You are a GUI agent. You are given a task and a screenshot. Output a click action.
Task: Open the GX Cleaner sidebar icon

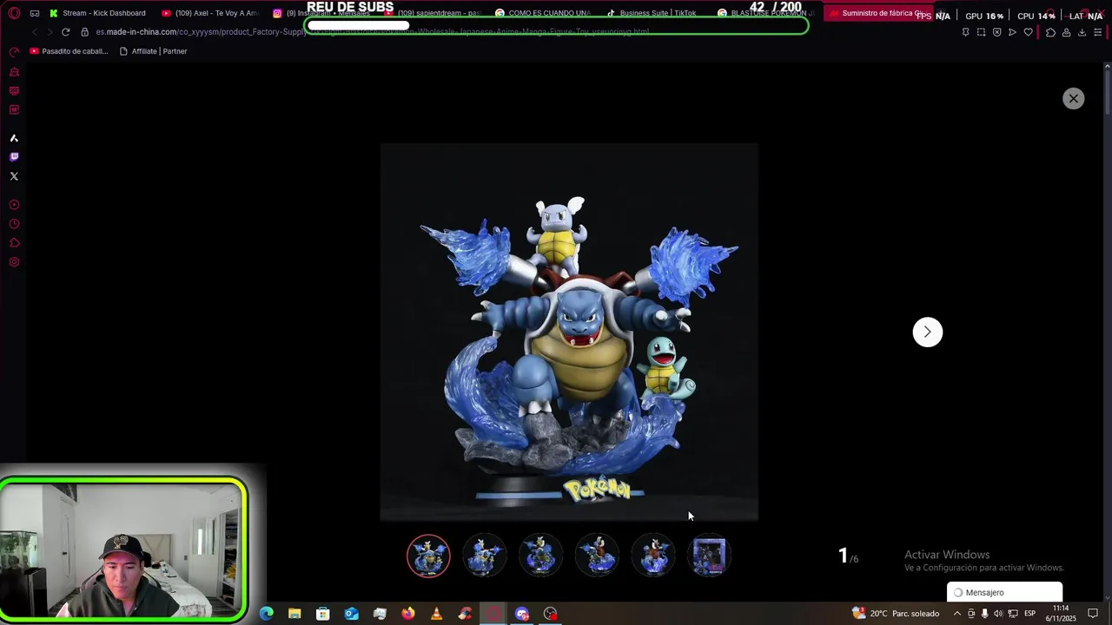pos(14,72)
